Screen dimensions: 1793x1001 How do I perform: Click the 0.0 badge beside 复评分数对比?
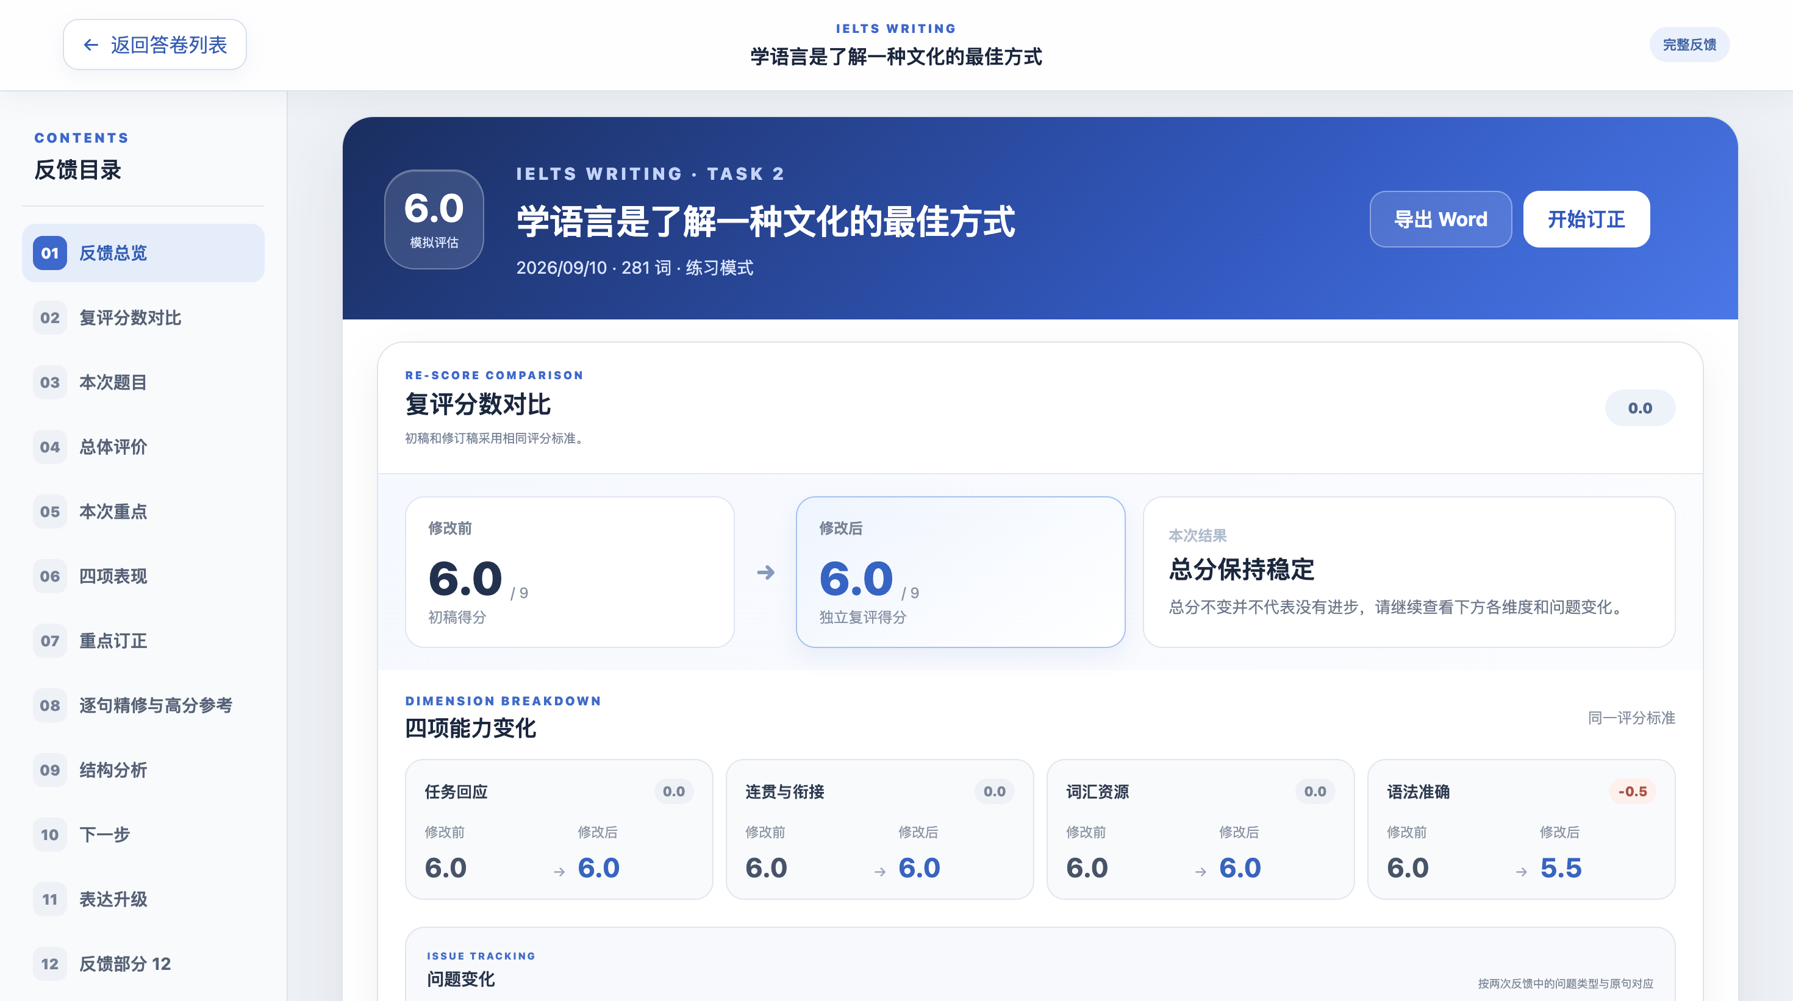1640,408
